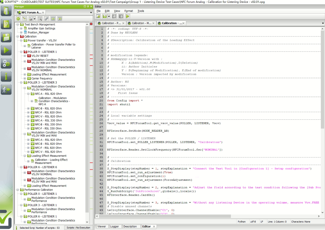The height and width of the screenshot is (230, 325).
Task: Click the red stop square beside the tree
Action: coord(91,24)
